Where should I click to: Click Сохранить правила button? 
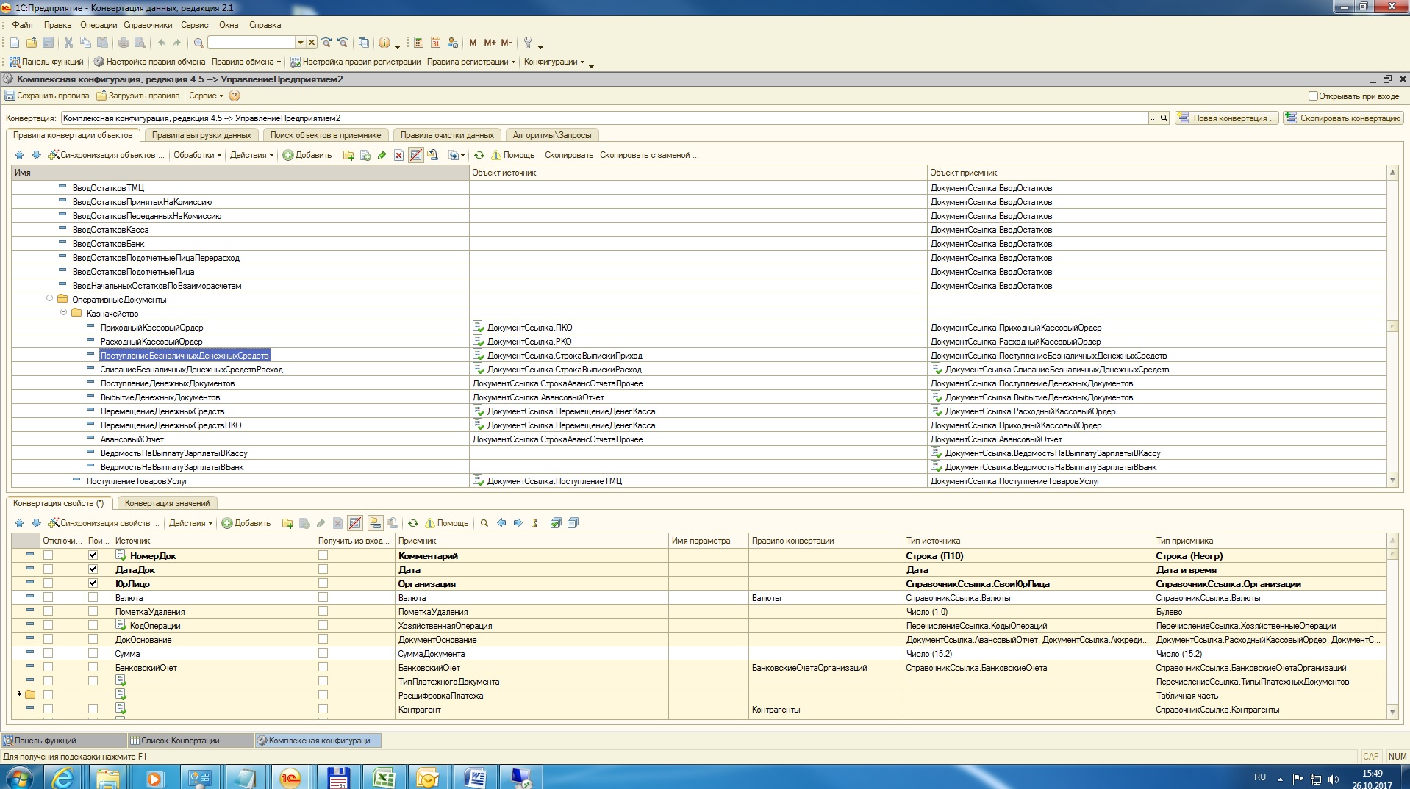[47, 96]
